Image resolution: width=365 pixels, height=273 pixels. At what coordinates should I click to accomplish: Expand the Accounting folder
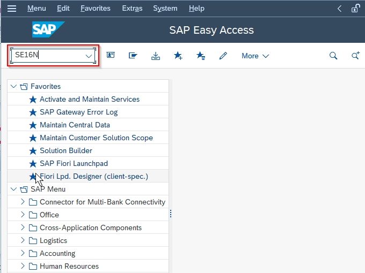click(23, 253)
